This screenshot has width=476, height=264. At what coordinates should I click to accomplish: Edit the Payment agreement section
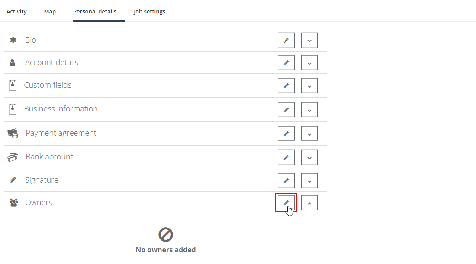(286, 134)
